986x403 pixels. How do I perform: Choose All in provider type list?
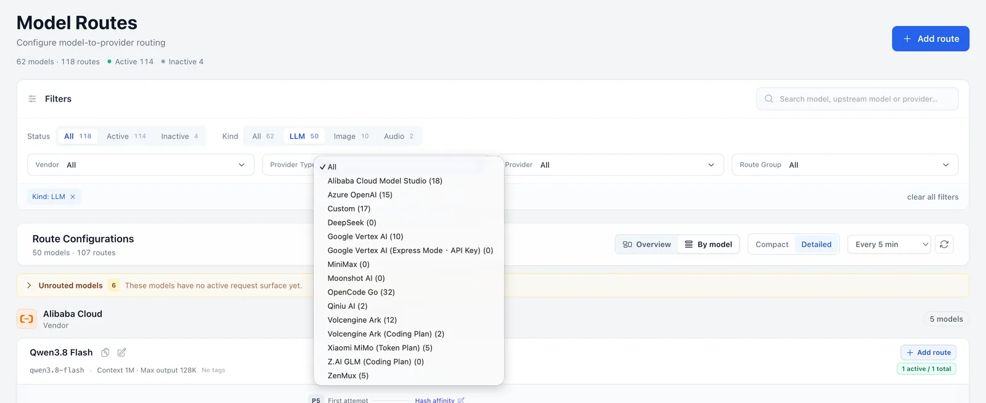[x=409, y=167]
